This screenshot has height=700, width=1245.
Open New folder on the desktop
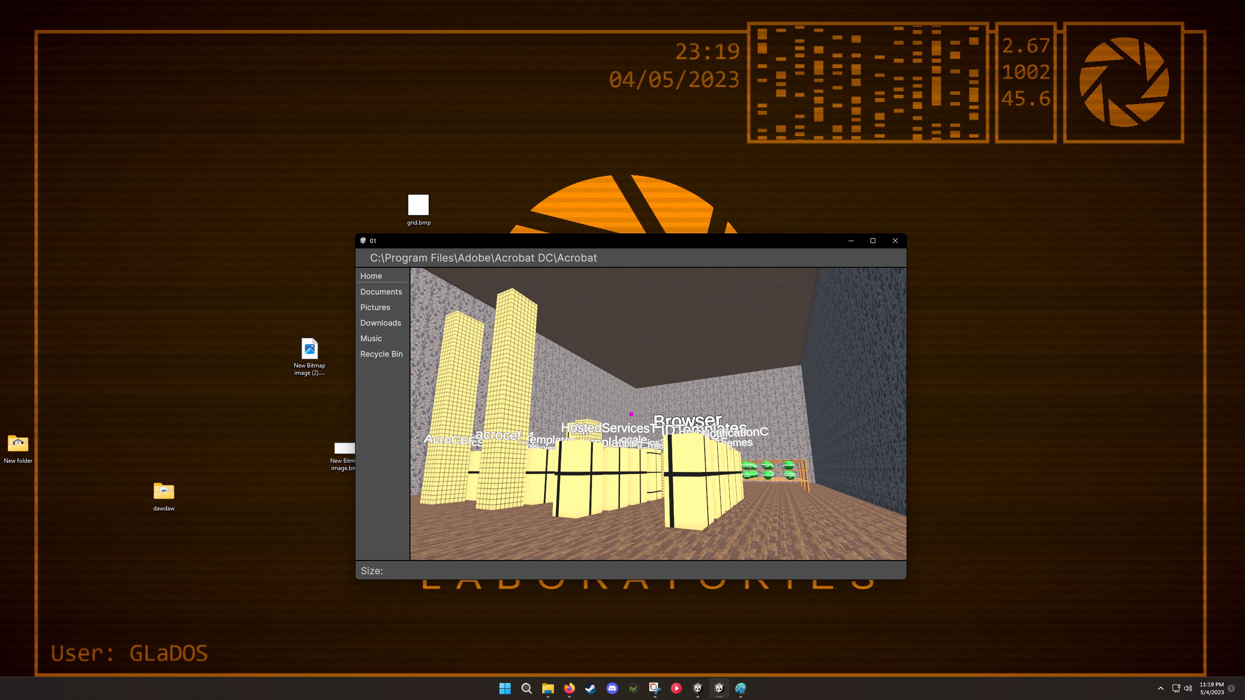pos(18,443)
